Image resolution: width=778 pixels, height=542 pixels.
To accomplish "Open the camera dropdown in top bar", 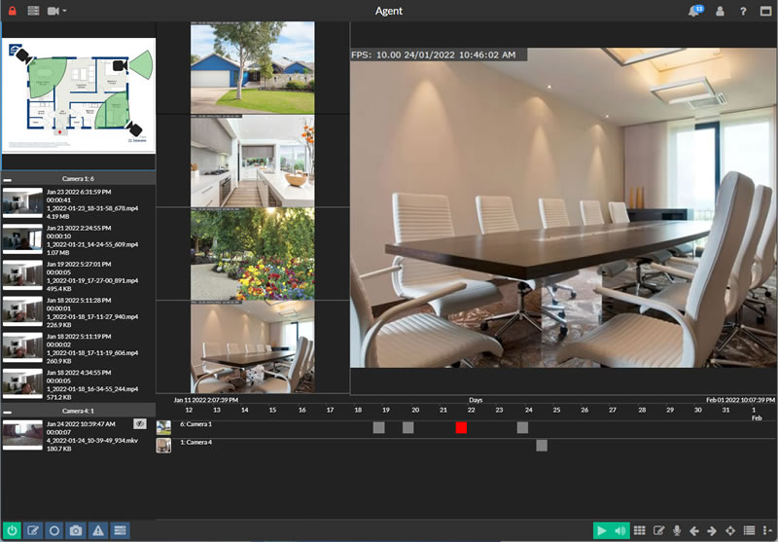I will pyautogui.click(x=58, y=11).
